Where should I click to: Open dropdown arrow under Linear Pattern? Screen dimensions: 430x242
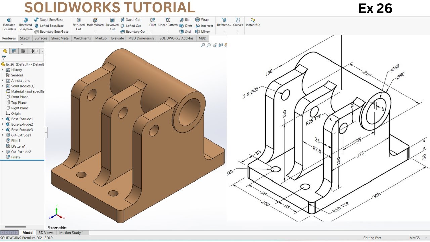(x=168, y=32)
